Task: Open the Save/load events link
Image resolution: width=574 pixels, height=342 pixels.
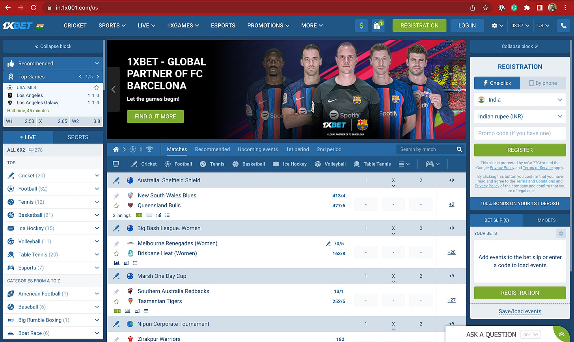Action: click(x=520, y=311)
